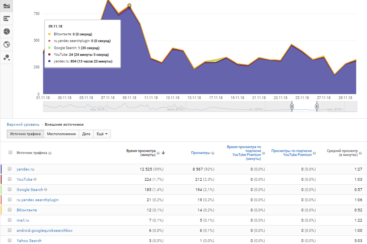Check the ВКонтакте row checkbox
This screenshot has width=367, height=244.
[x=10, y=210]
